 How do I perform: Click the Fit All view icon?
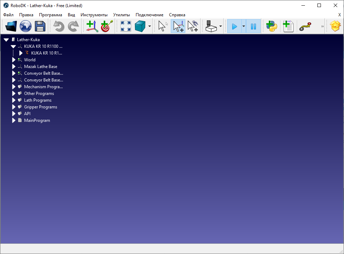126,26
